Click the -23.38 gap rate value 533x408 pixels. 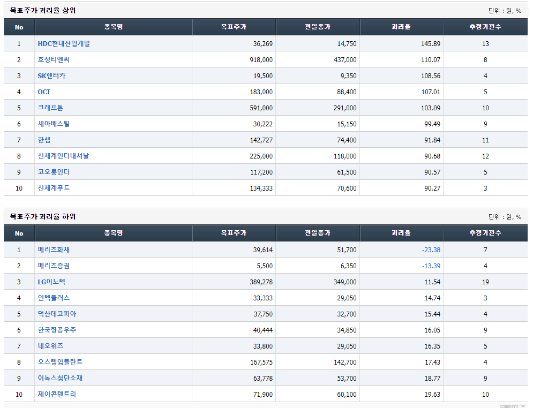pyautogui.click(x=431, y=250)
